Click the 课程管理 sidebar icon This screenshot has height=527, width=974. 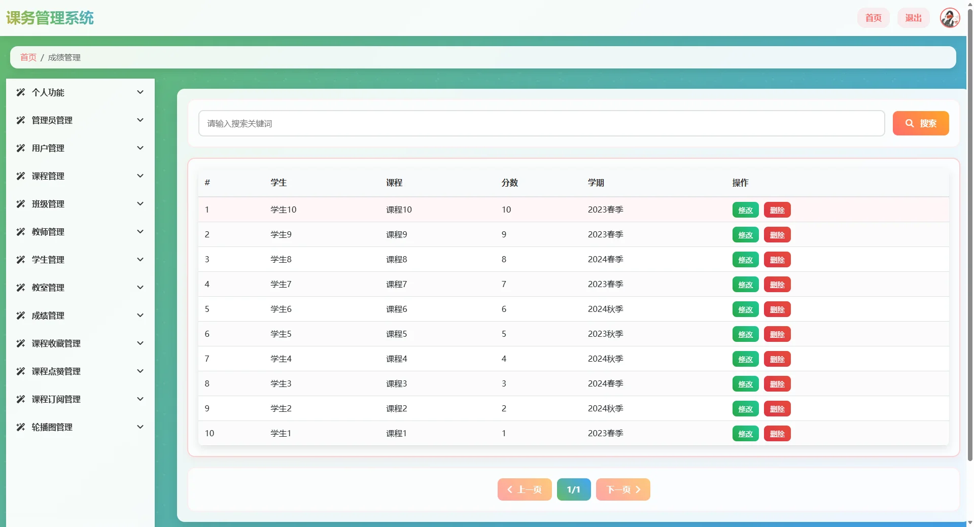(x=20, y=175)
